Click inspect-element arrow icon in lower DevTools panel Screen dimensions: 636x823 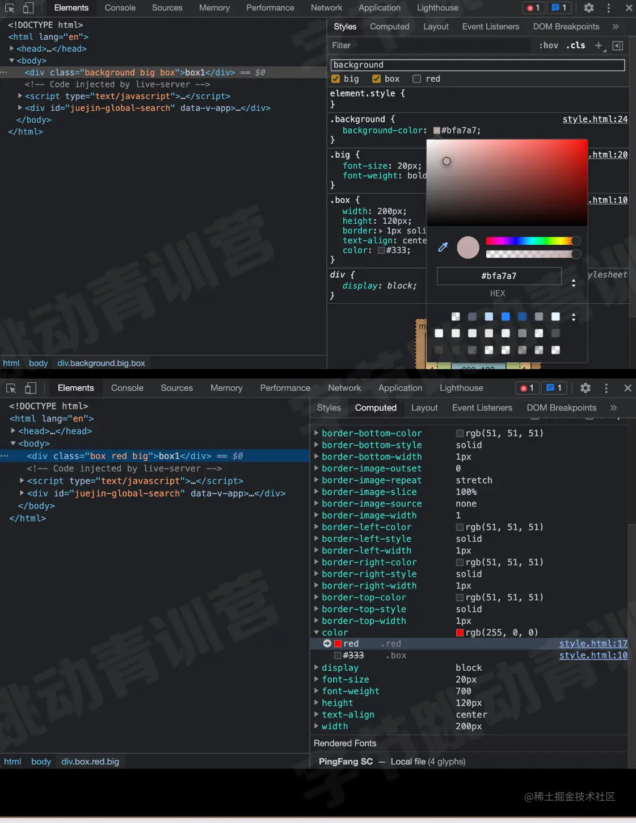(x=11, y=388)
